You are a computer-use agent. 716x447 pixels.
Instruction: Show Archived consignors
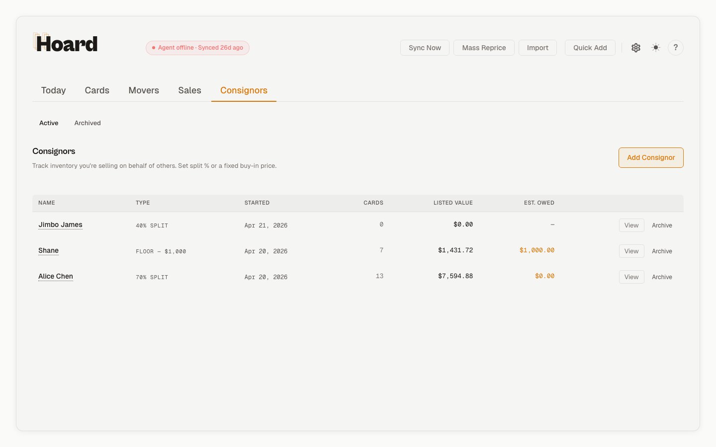pyautogui.click(x=88, y=123)
